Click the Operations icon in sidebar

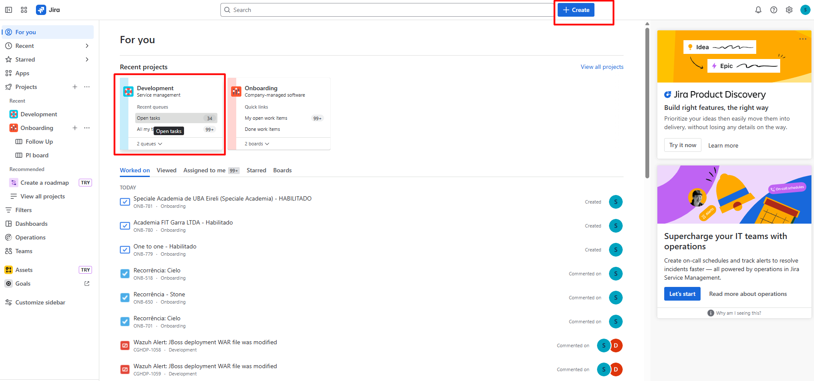point(9,237)
